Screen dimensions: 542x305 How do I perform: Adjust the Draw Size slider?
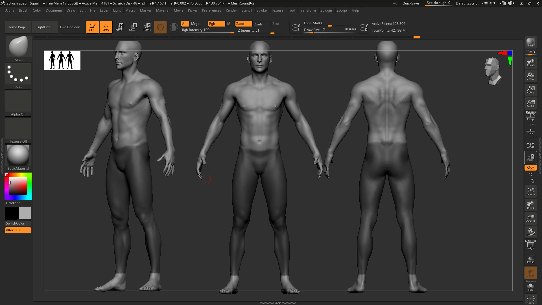(330, 30)
